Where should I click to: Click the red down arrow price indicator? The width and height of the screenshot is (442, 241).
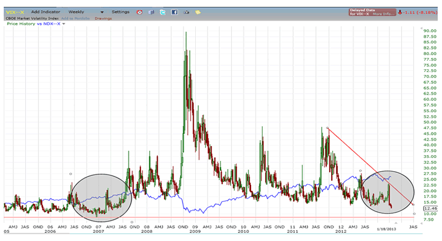click(x=401, y=12)
